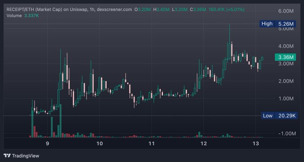The height and width of the screenshot is (162, 304).
Task: Click the High price label
Action: pyautogui.click(x=267, y=24)
